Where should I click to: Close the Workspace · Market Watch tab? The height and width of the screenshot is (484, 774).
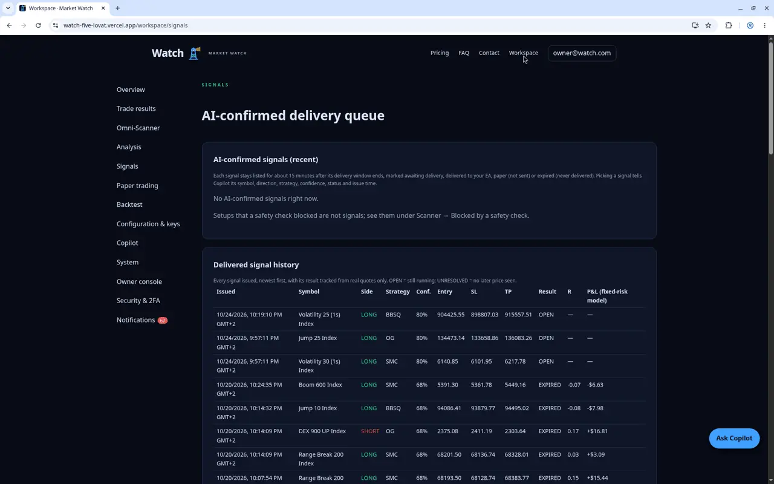coord(103,8)
